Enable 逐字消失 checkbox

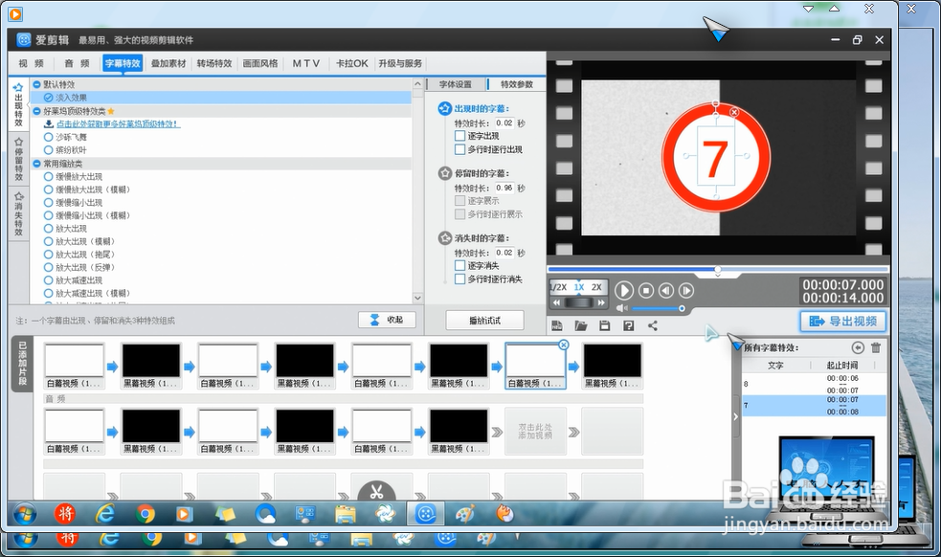click(x=459, y=265)
